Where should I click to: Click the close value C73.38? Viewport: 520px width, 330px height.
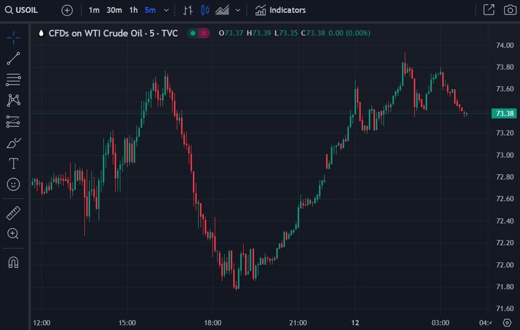click(x=313, y=33)
